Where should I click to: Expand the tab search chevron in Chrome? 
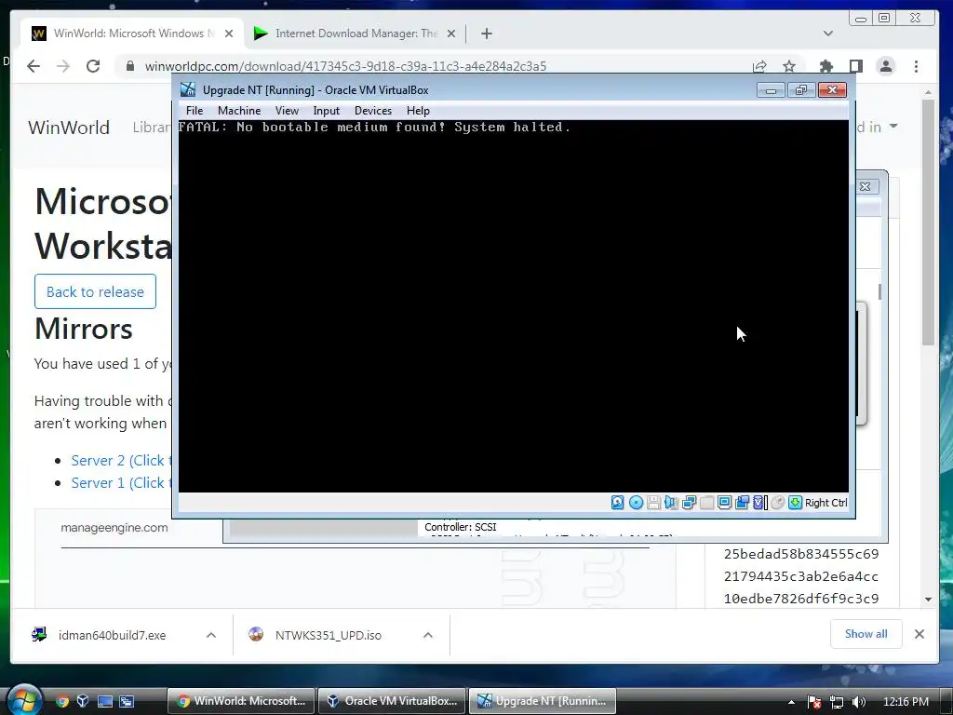[x=827, y=34]
